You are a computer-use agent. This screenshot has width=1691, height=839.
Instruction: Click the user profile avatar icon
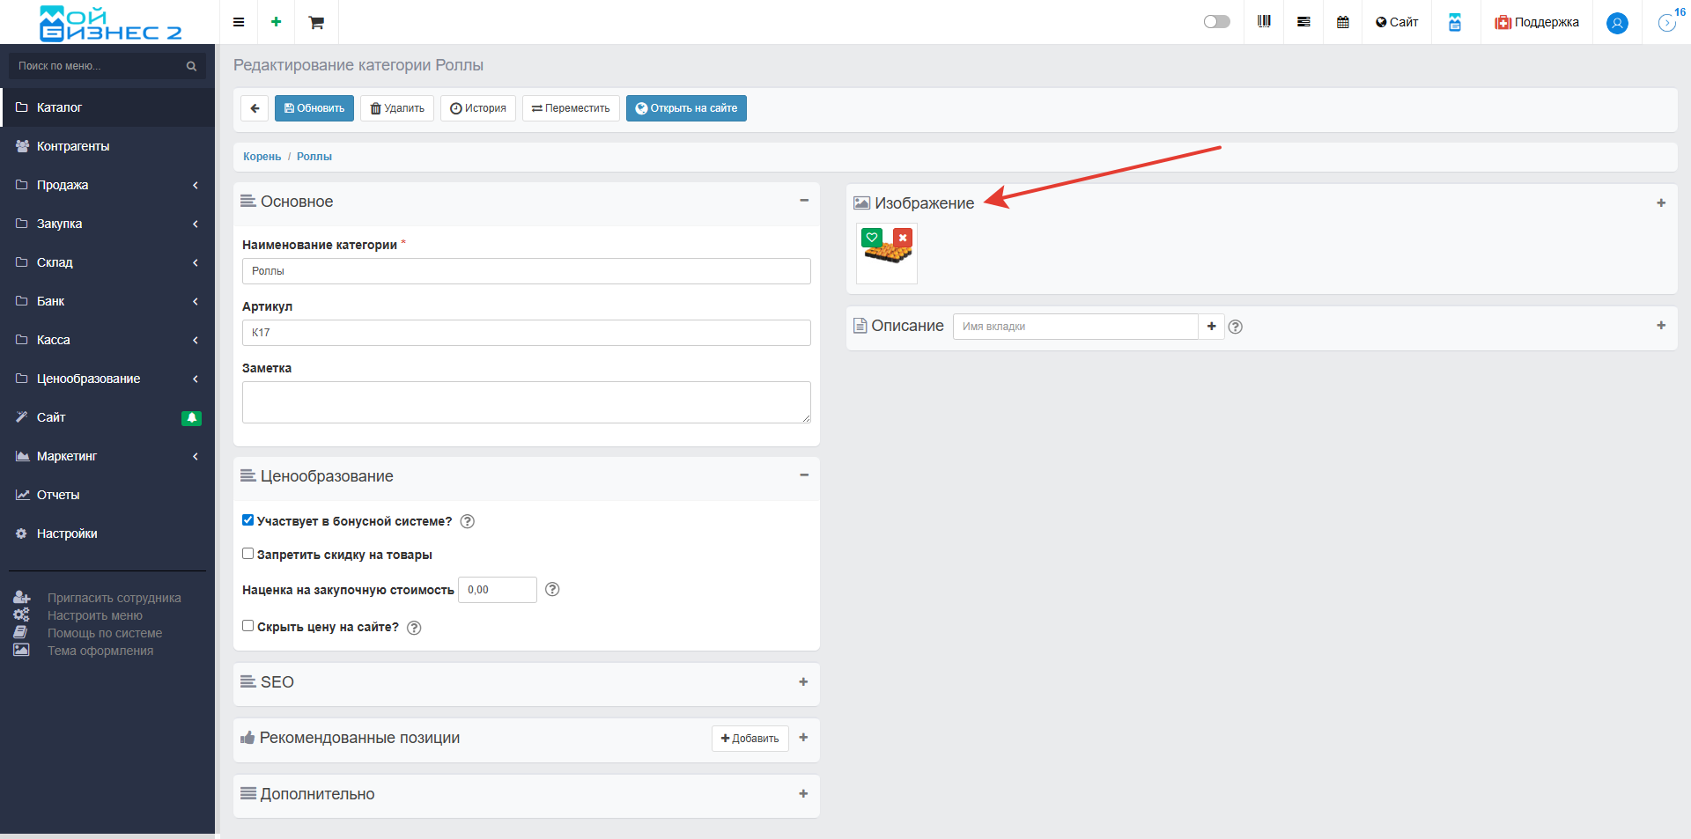1617,23
